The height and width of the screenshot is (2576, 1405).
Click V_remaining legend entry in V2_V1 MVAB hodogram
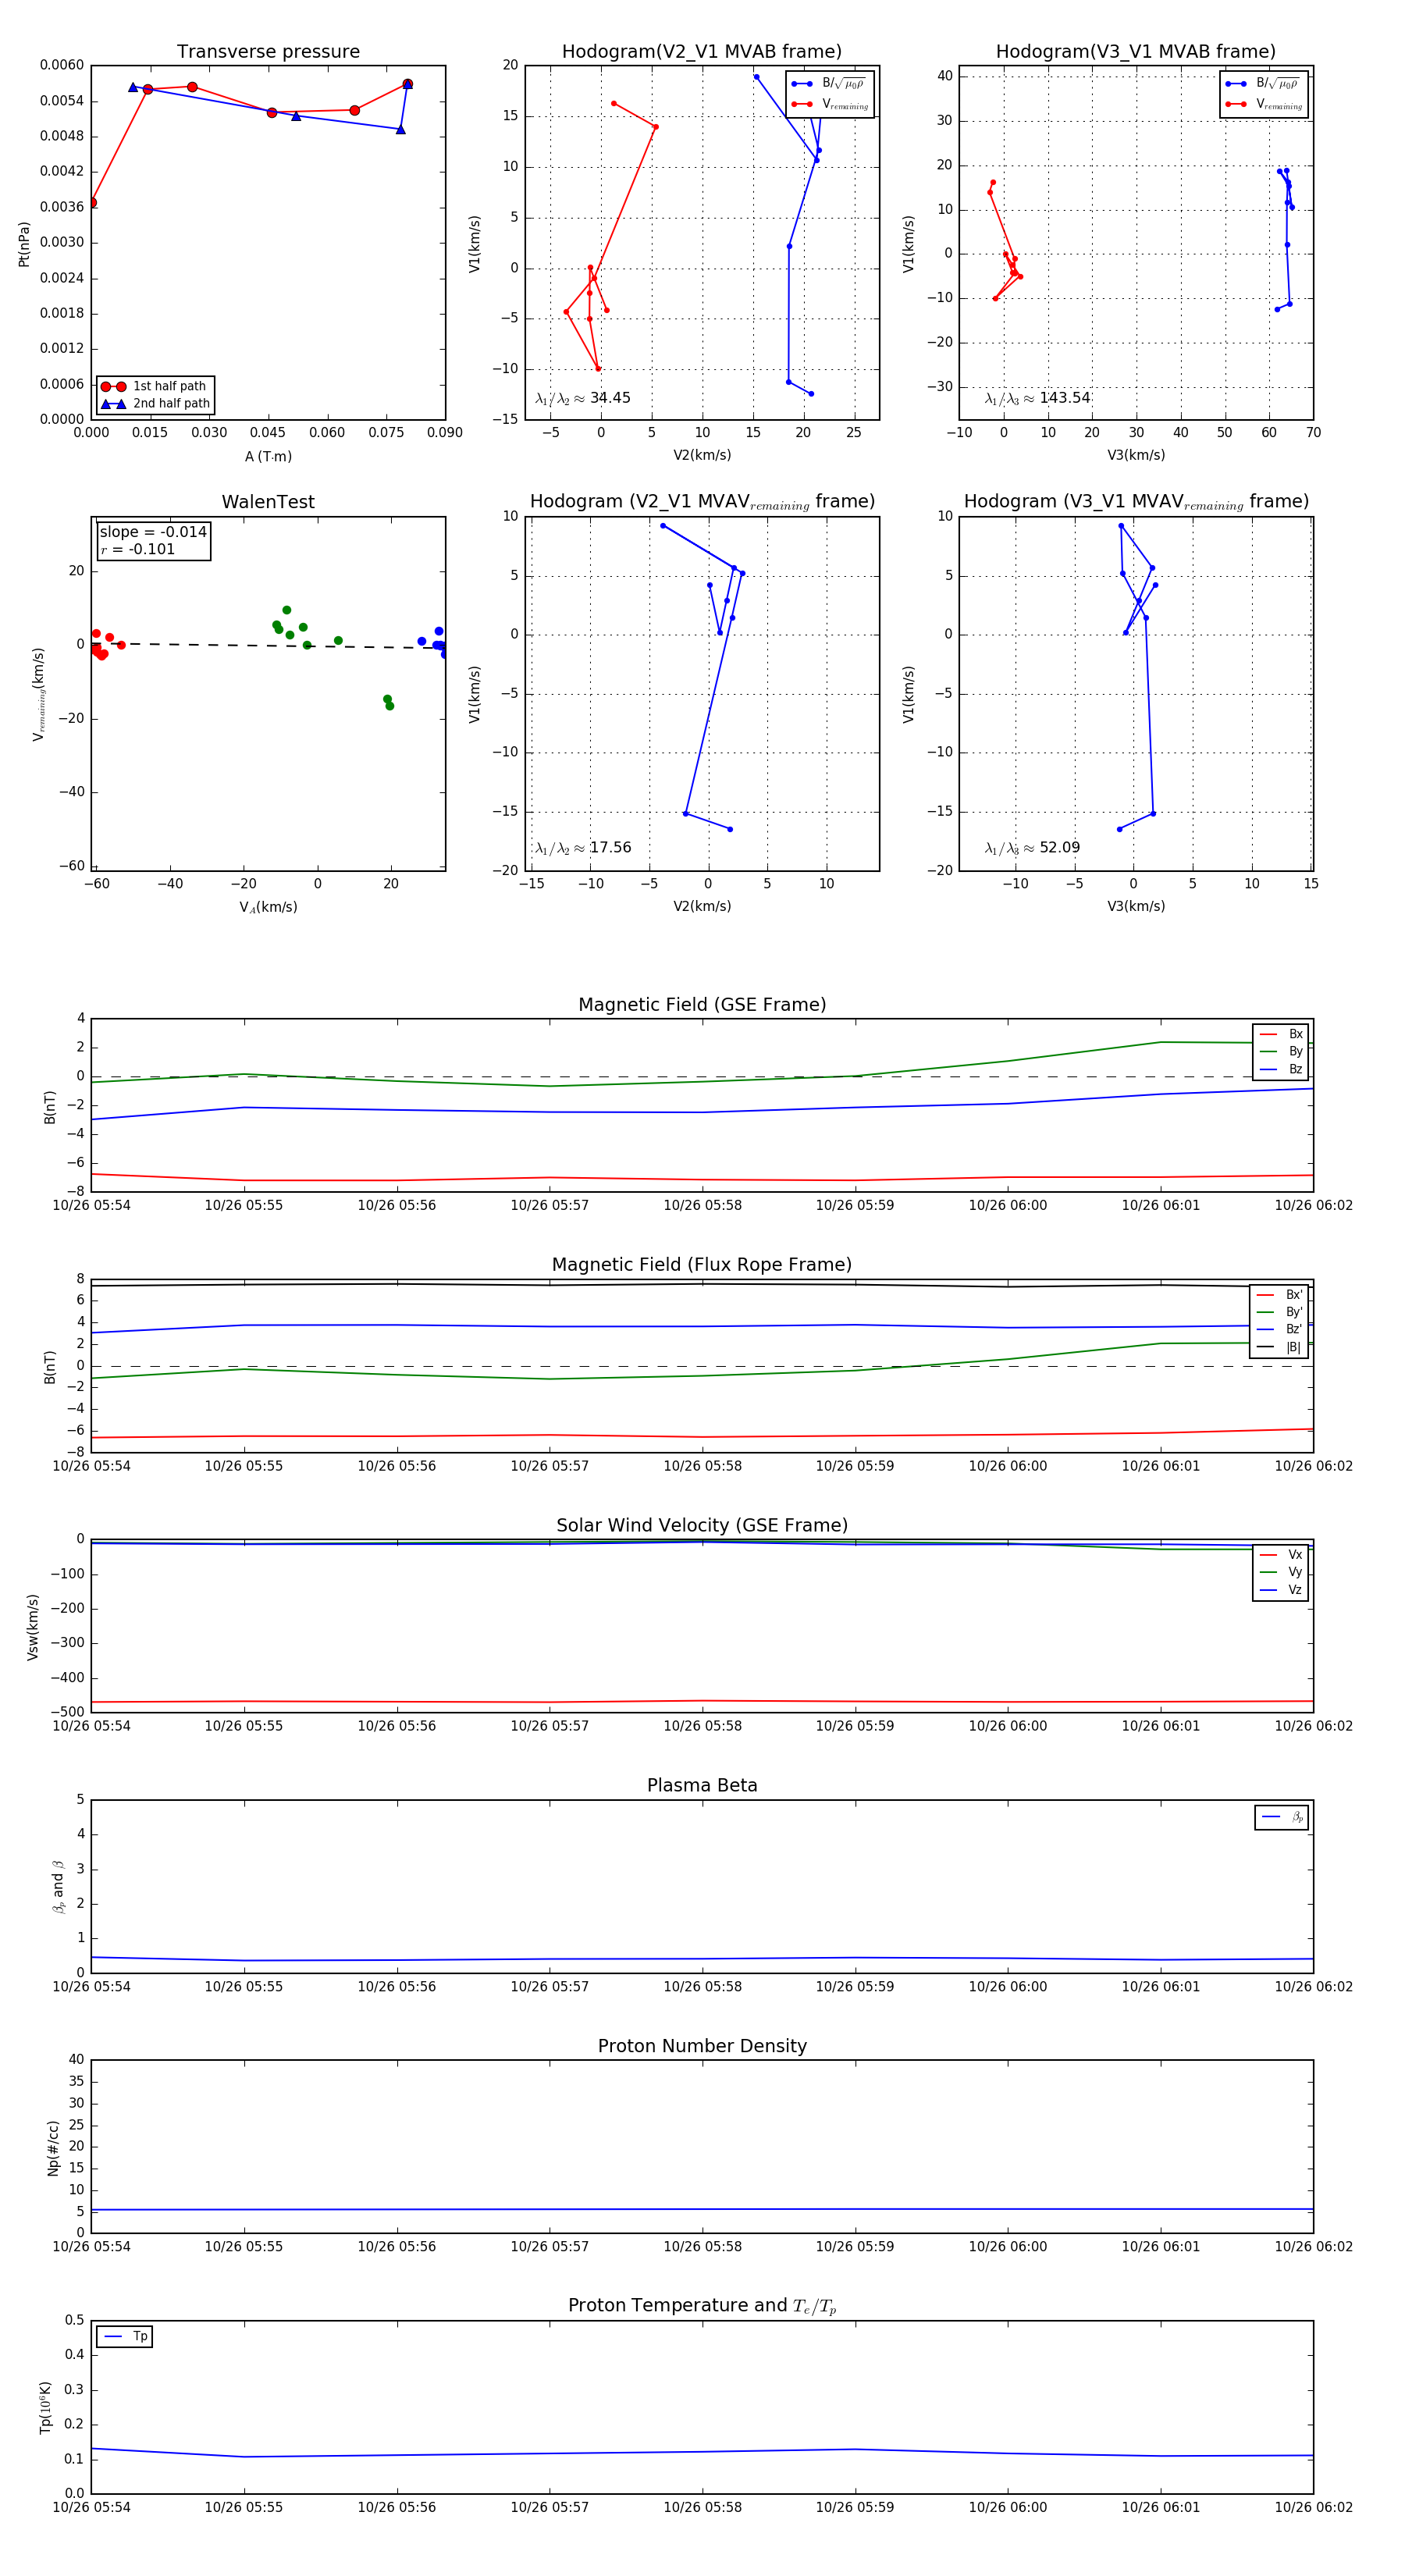point(829,104)
